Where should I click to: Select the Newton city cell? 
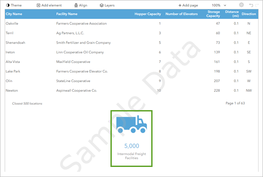tap(11, 90)
